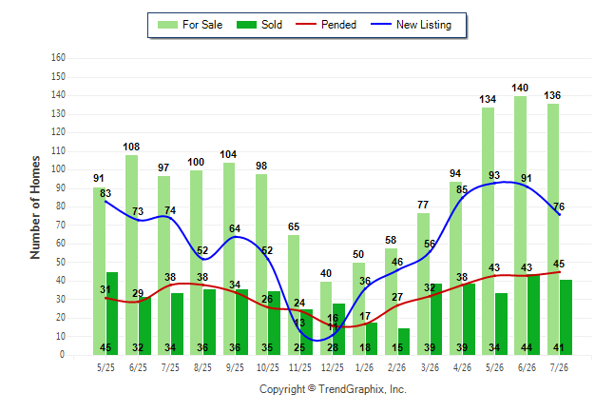Click the 140 For Sale bar for 6/26

pos(521,226)
